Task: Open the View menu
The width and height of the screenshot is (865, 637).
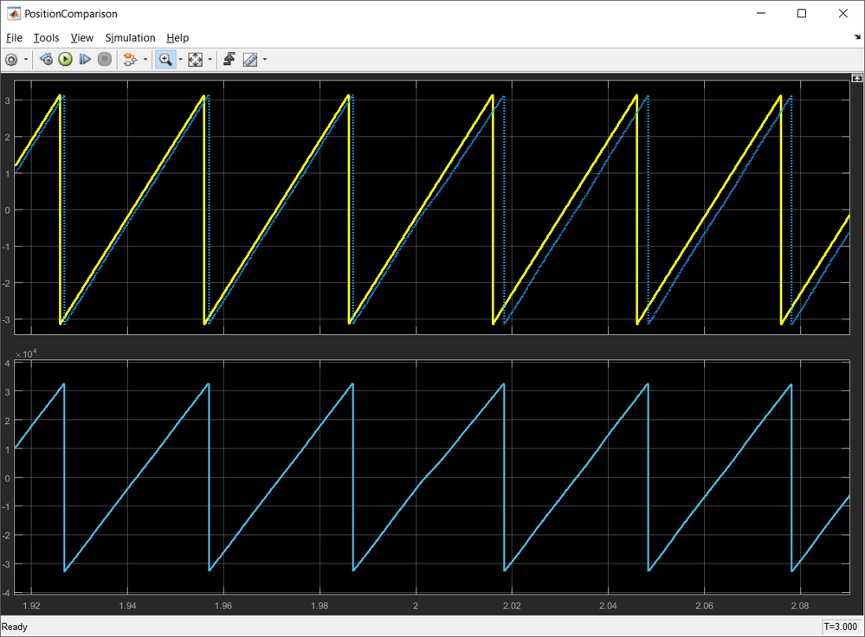Action: [x=81, y=37]
